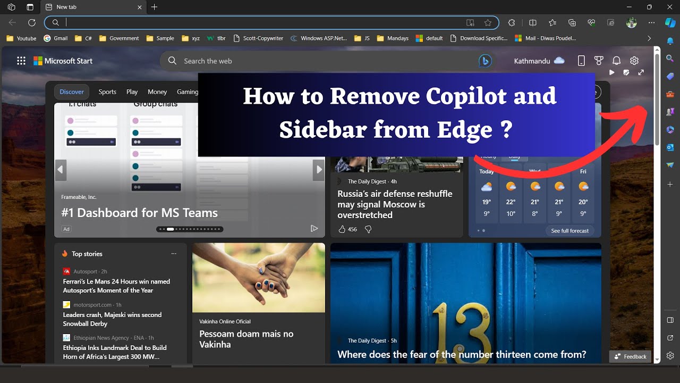Toggle Split screen from toolbar
680x383 pixels.
pyautogui.click(x=533, y=22)
